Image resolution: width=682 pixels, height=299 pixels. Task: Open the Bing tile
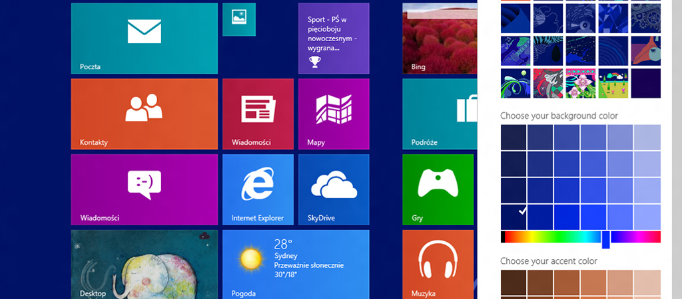(x=438, y=38)
